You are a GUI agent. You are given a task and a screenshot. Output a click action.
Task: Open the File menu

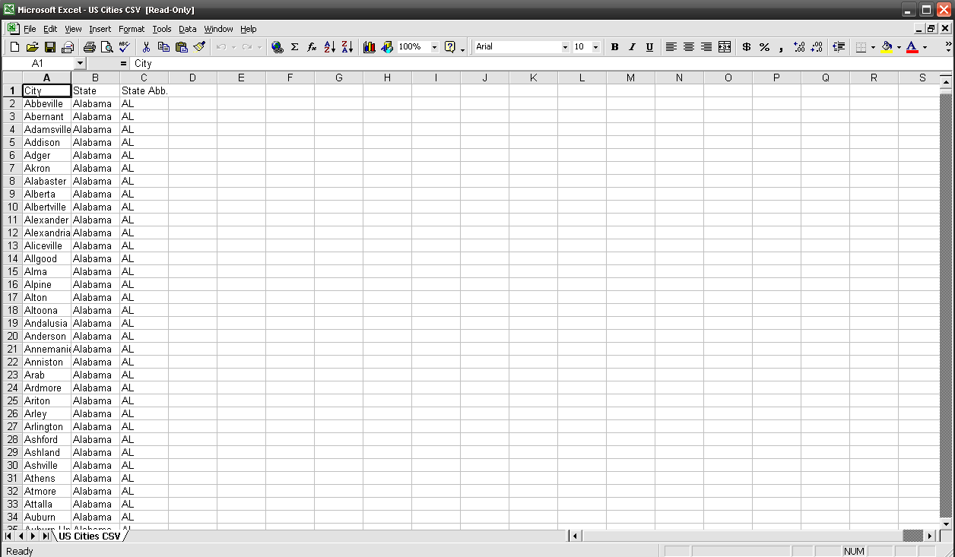click(x=30, y=29)
